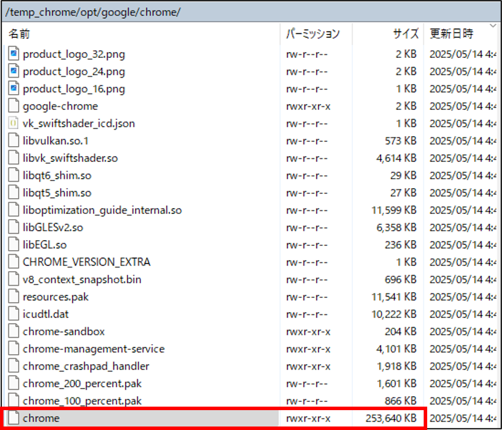
Task: Click the libvk_swiftshader.so file icon
Action: click(13, 158)
